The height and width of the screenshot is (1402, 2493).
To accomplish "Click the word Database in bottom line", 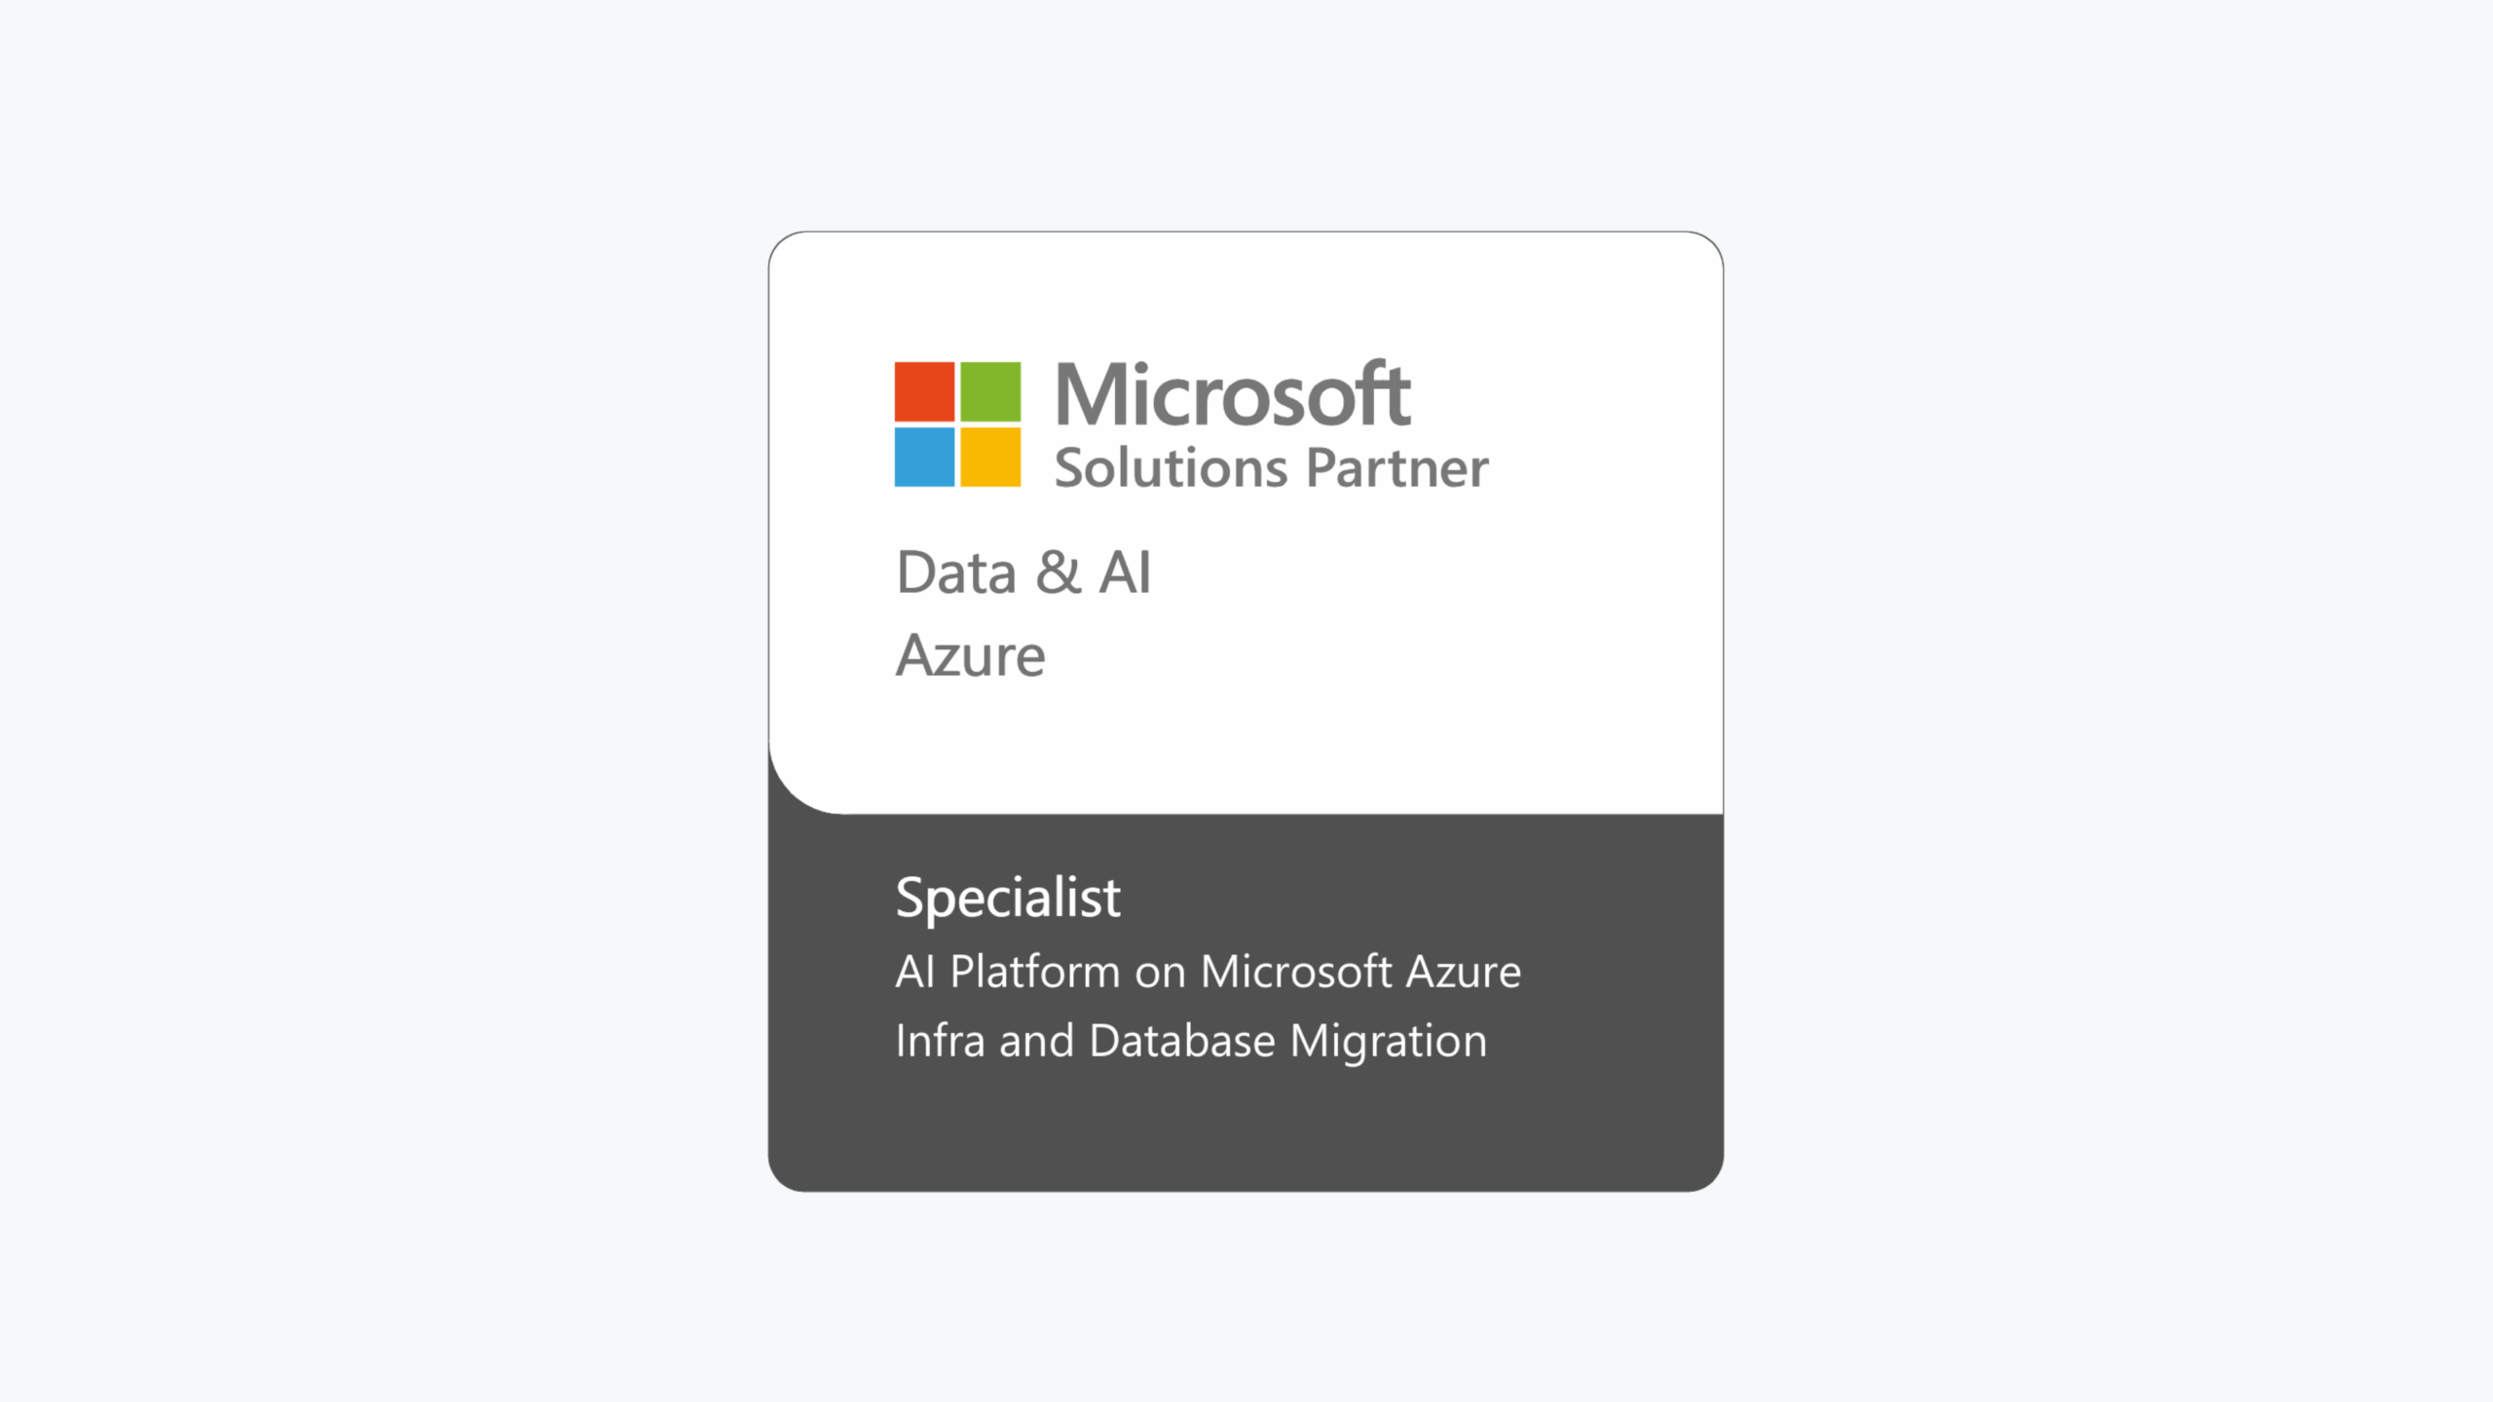I will pyautogui.click(x=1182, y=1041).
